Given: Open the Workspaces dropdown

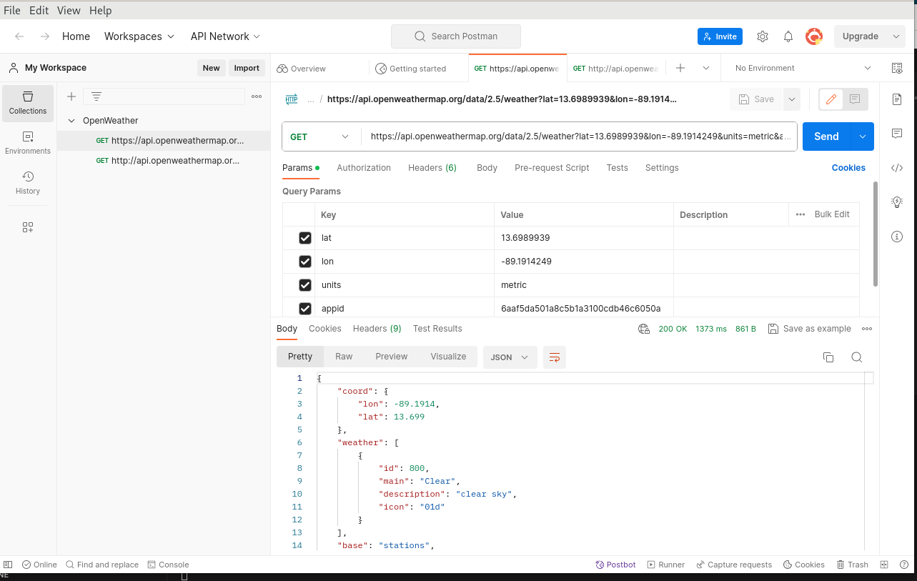Looking at the screenshot, I should click(x=139, y=36).
